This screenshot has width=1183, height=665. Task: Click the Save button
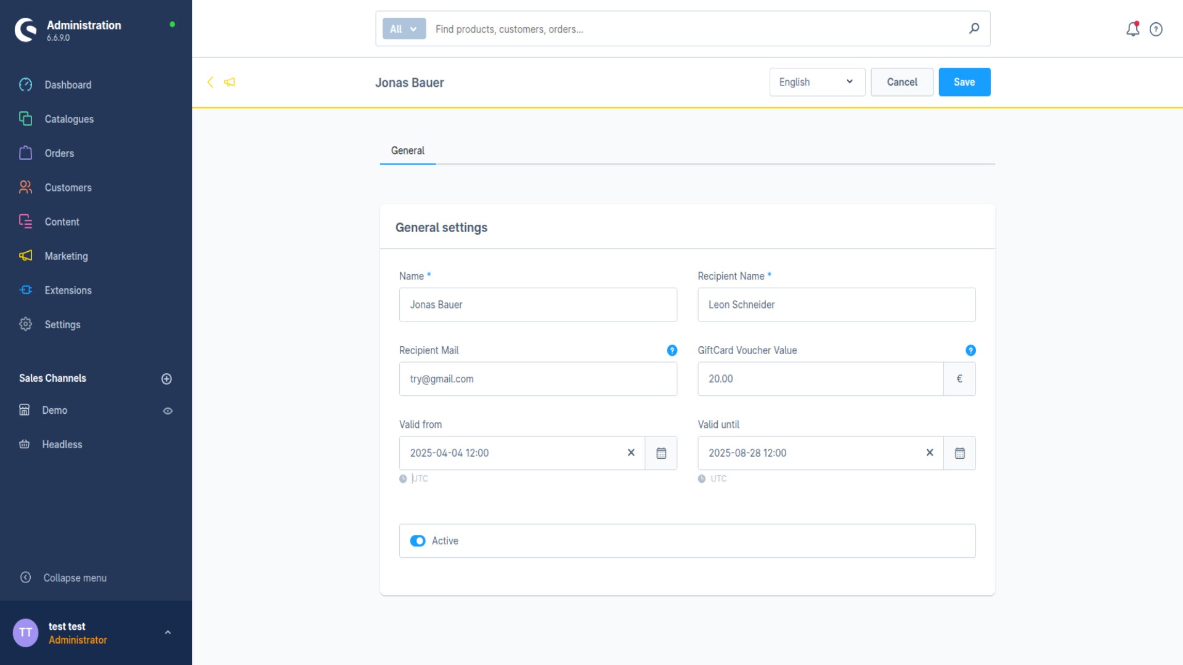point(964,82)
